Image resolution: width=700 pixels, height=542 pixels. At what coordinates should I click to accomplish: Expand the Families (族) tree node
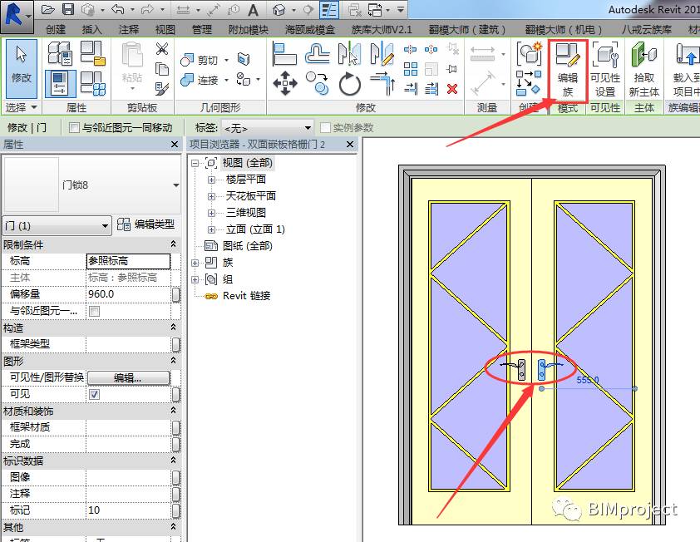[x=195, y=263]
